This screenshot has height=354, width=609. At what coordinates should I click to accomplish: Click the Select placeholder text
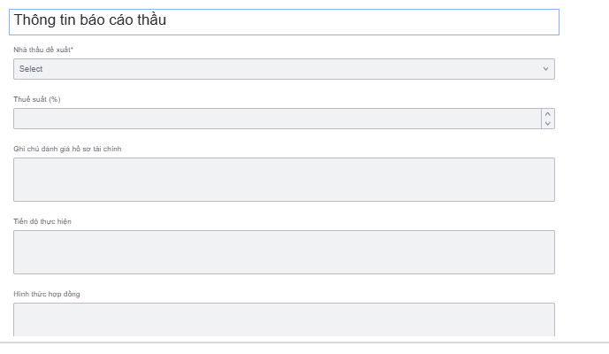coord(31,69)
